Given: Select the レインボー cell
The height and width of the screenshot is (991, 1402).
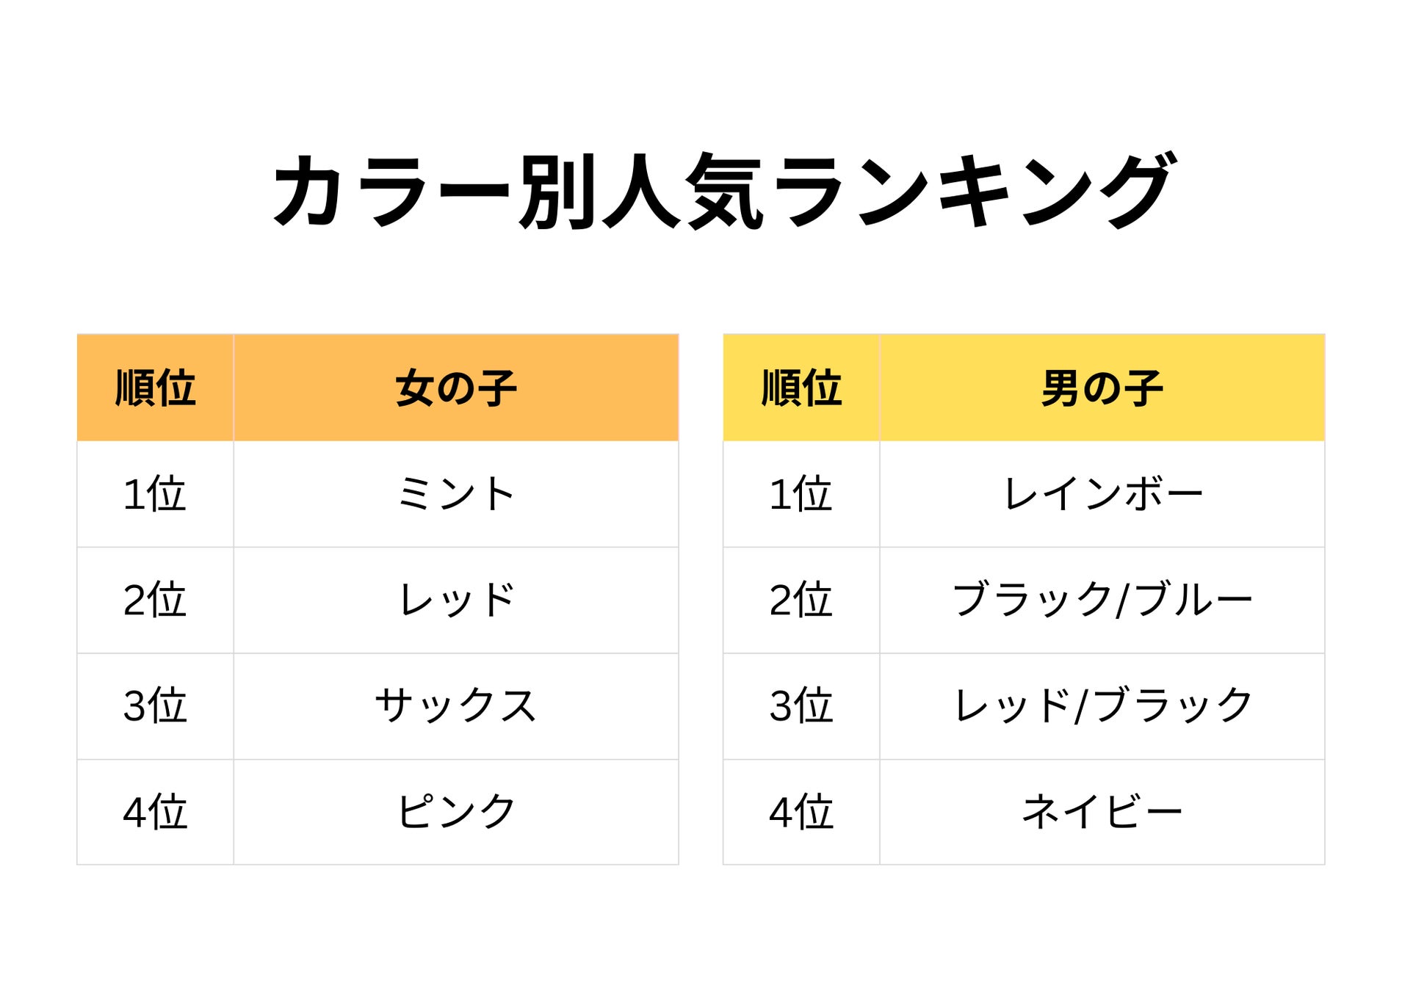Looking at the screenshot, I should (1102, 494).
